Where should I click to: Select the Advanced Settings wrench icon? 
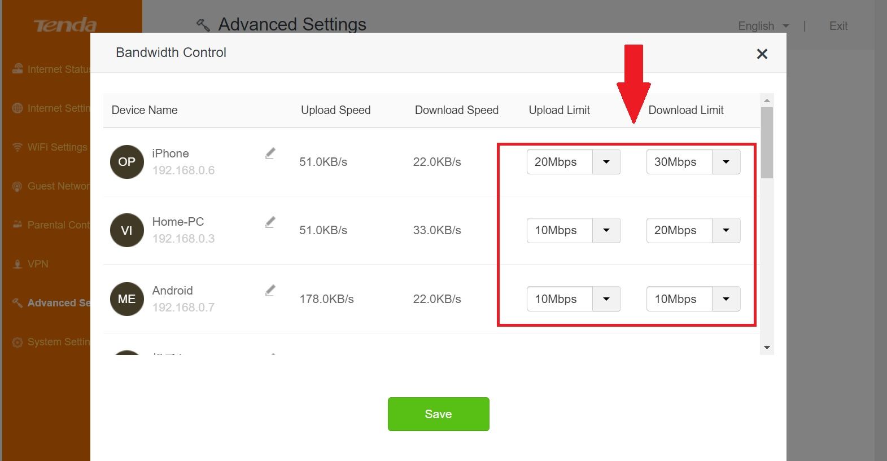point(16,302)
